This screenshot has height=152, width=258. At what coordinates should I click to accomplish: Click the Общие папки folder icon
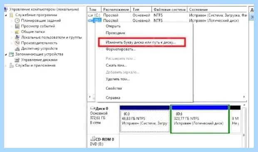[x=17, y=32]
